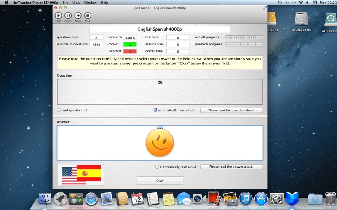Open FaceTime from the Dock
The image size is (337, 210).
[198, 199]
